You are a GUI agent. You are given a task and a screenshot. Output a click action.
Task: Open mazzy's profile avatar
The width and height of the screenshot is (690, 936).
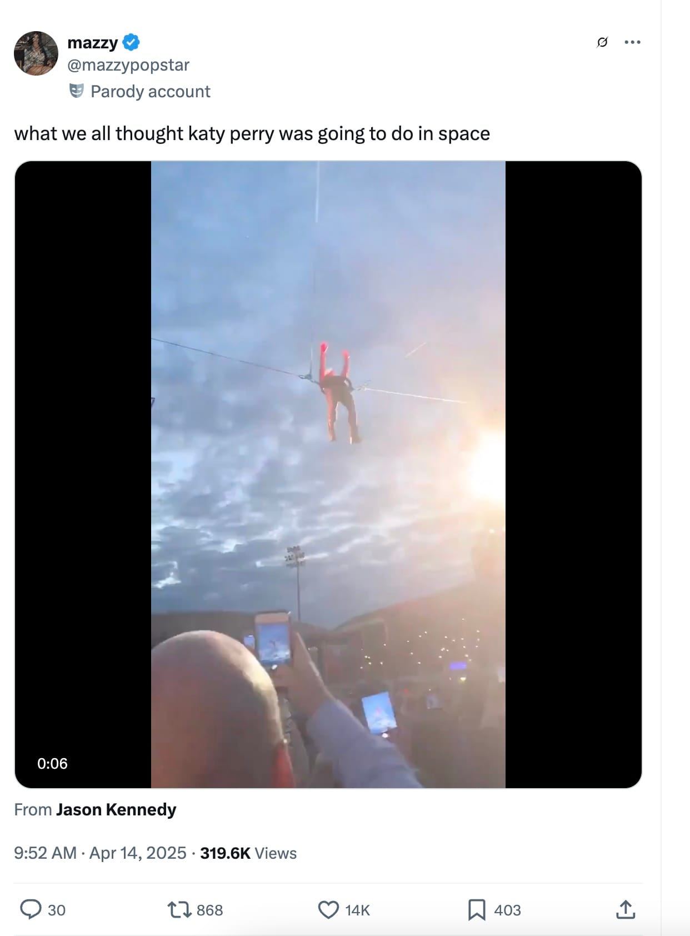[x=36, y=53]
